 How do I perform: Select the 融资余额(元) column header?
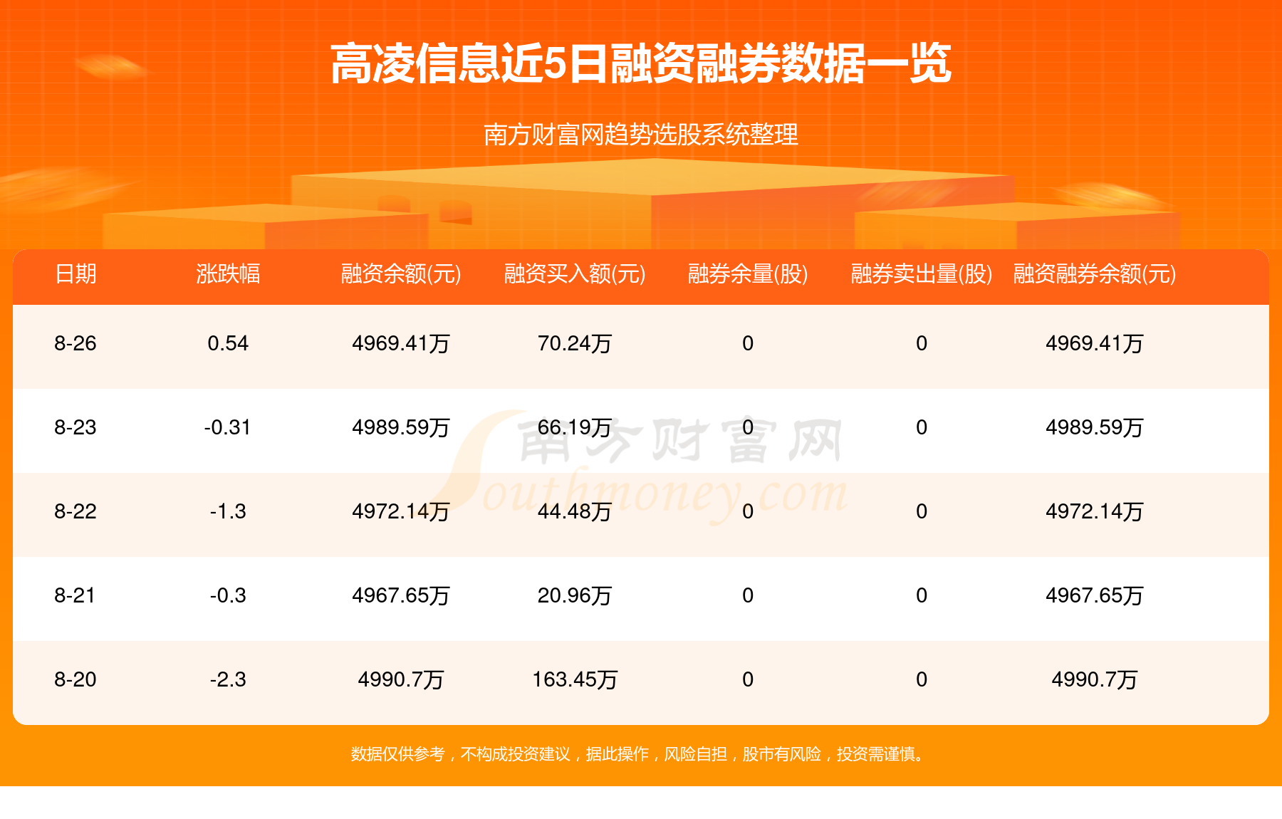tap(401, 273)
